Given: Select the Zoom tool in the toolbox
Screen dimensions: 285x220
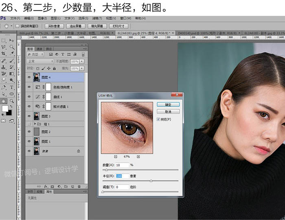Looking at the screenshot, I should point(11,101).
